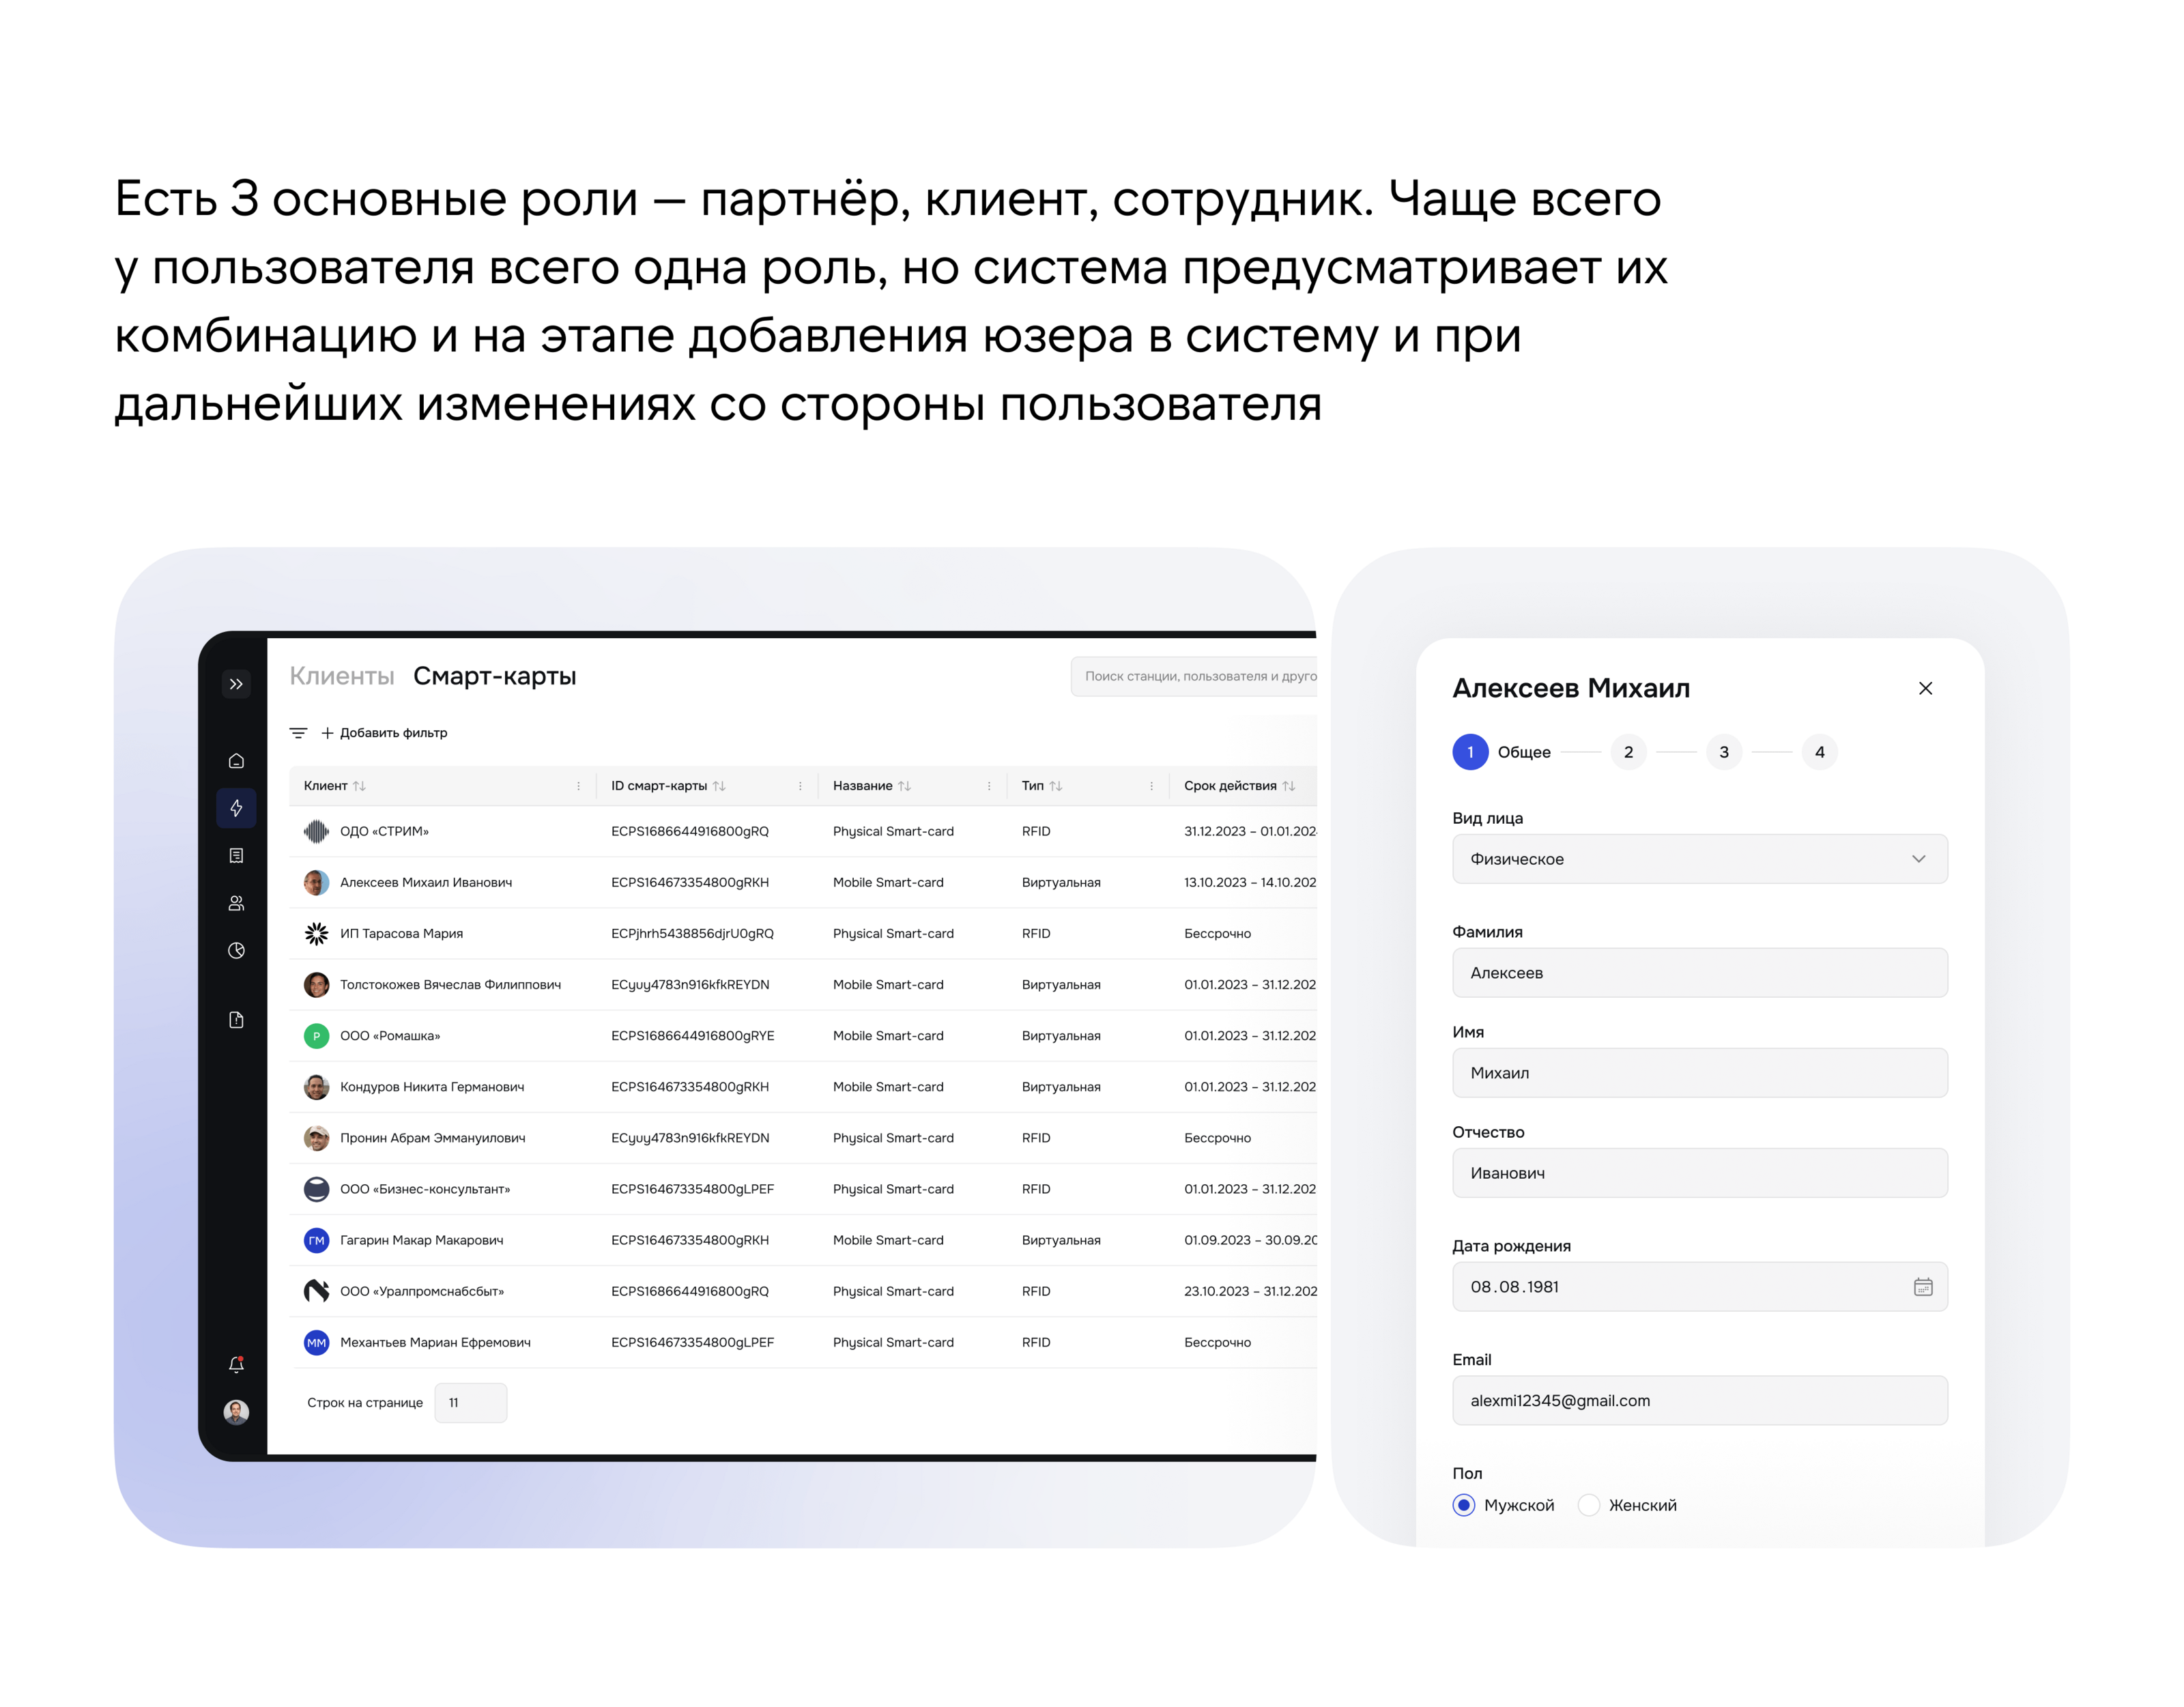Click Добавить фильтр button

pyautogui.click(x=384, y=733)
